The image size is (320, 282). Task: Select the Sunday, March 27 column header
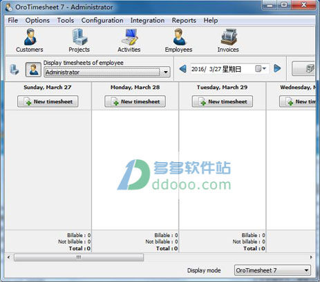pyautogui.click(x=48, y=88)
